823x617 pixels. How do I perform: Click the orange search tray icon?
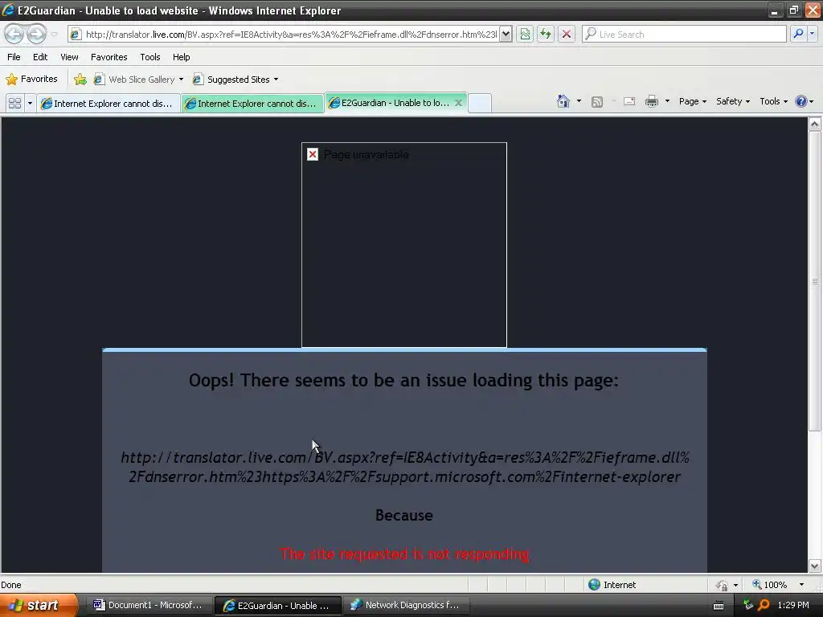[x=764, y=605]
